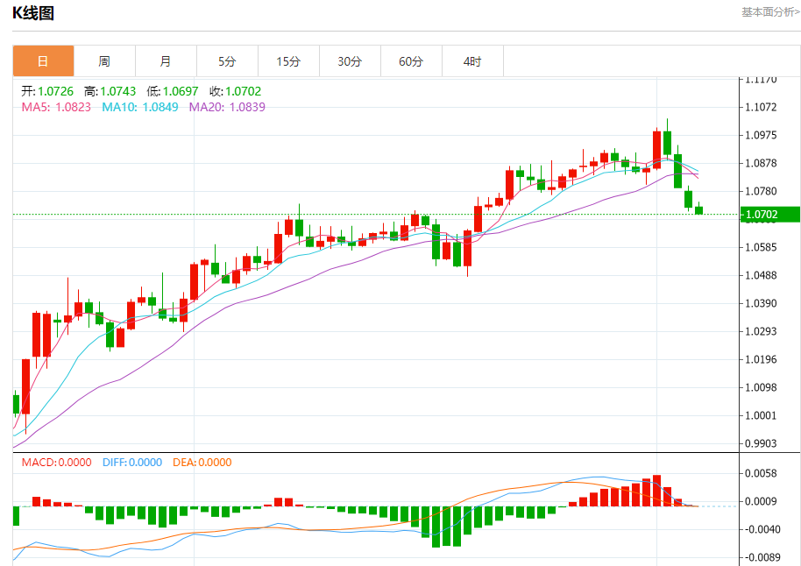Click the DEA: 0.0000 label
The height and width of the screenshot is (566, 801).
coord(202,463)
